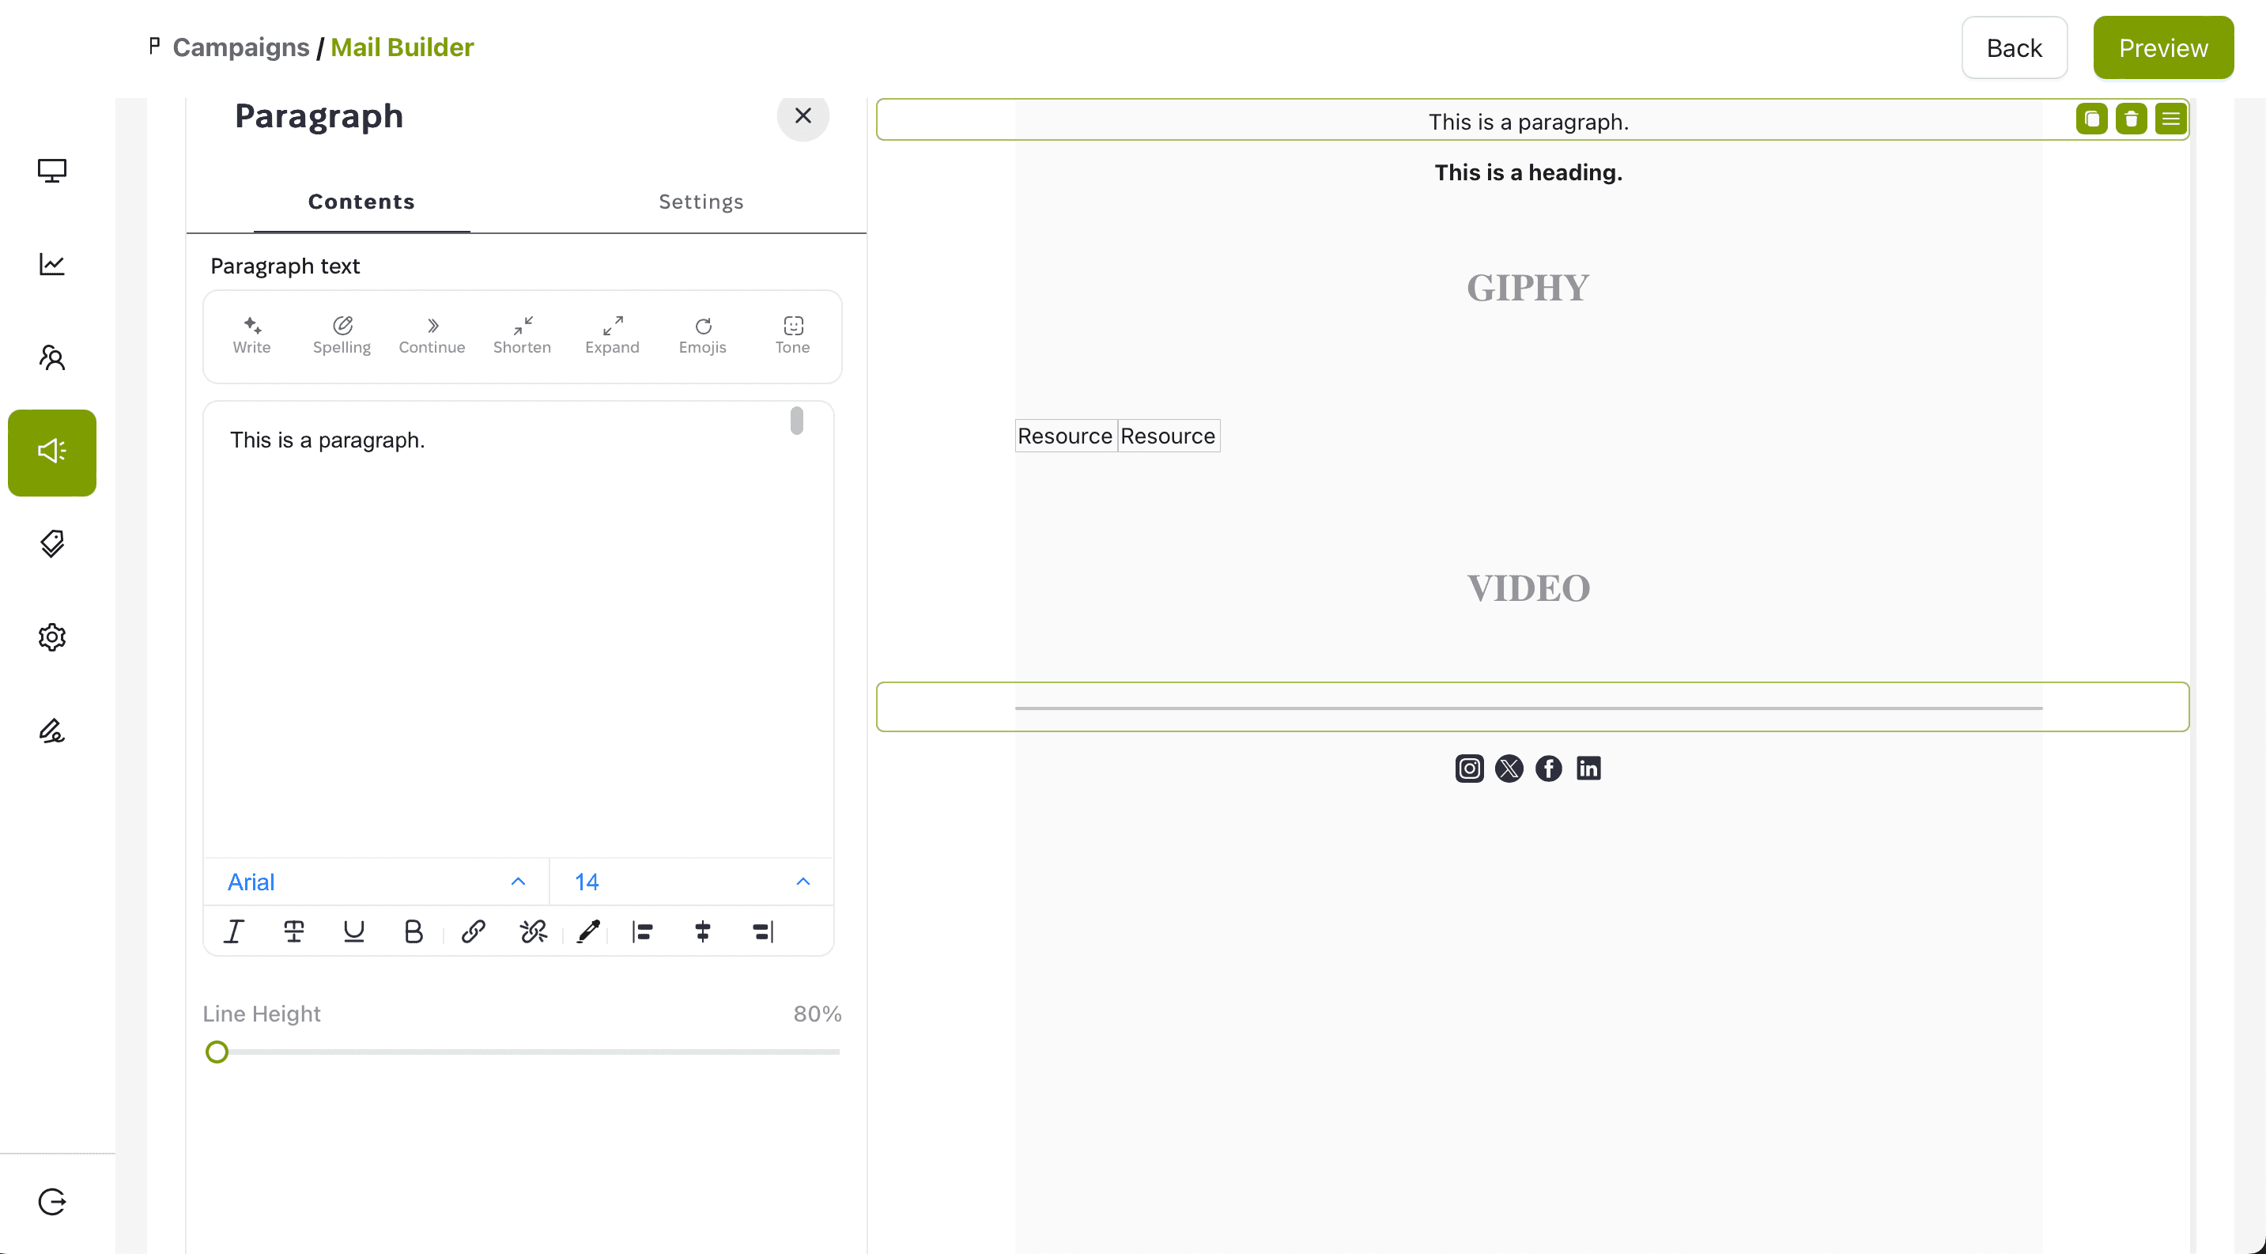Open the paragraph block menu icon
This screenshot has width=2266, height=1254.
pyautogui.click(x=2170, y=119)
